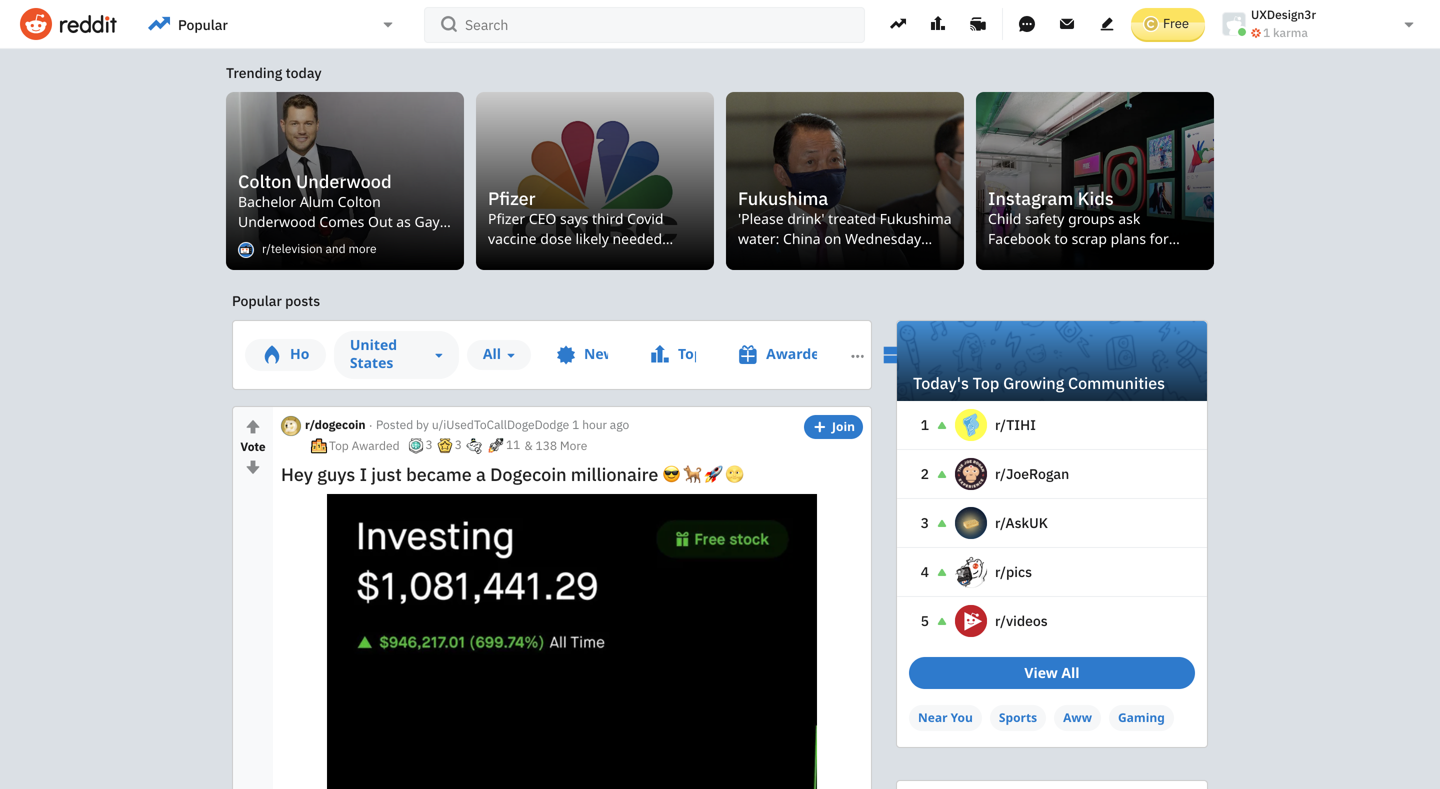Viewport: 1440px width, 789px height.
Task: Open the Popular trending arrow icon in header
Action: coord(898,24)
